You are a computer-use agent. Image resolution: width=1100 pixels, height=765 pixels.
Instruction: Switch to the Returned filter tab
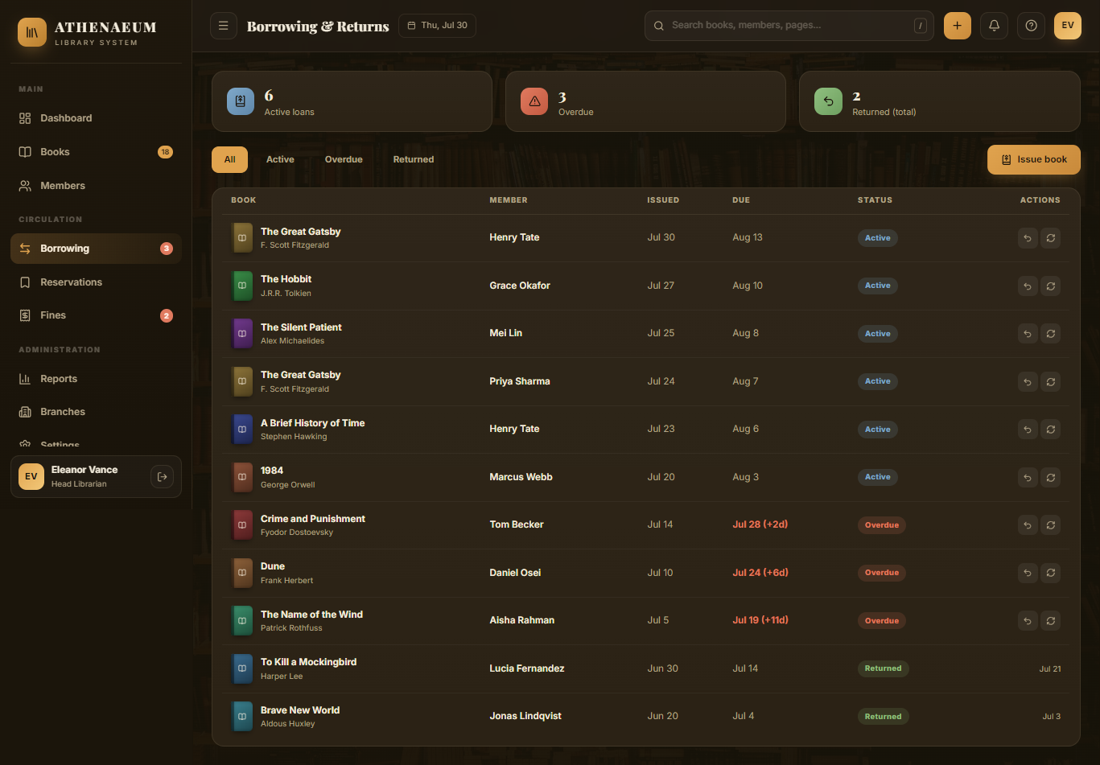pyautogui.click(x=414, y=159)
